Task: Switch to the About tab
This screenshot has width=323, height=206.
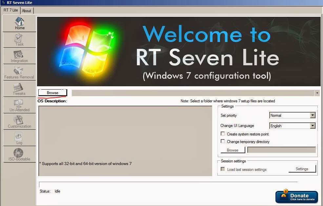Action: (26, 11)
